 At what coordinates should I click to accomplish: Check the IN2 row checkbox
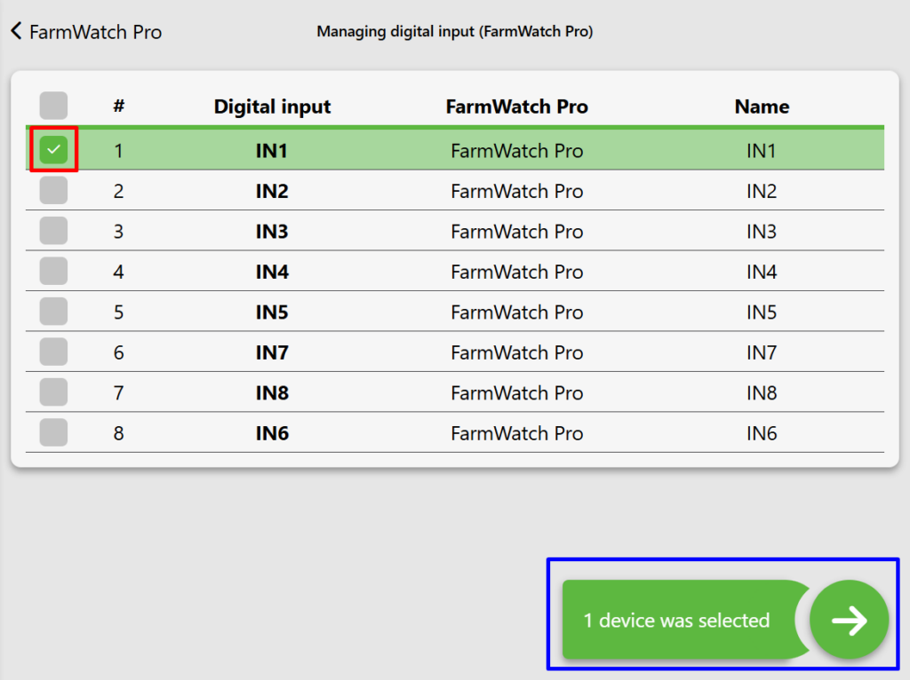[53, 190]
